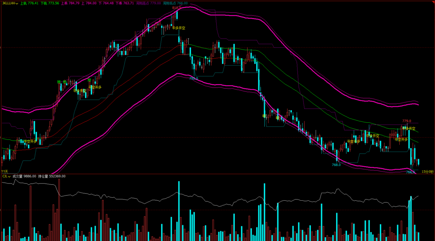Screen dimensions: 435x241
Task: Click the last candlestick on the right
Action: point(418,162)
